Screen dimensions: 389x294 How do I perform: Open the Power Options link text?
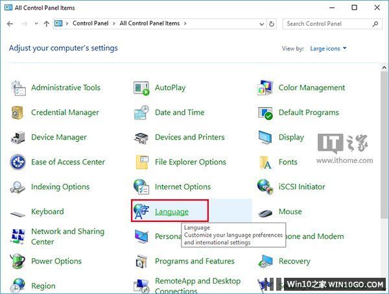click(x=56, y=261)
